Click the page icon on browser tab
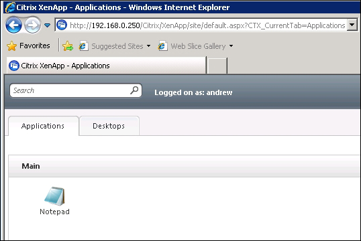 tap(14, 66)
